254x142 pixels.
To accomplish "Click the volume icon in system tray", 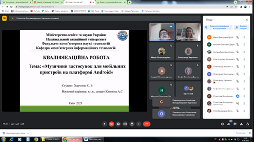I will point(232,140).
